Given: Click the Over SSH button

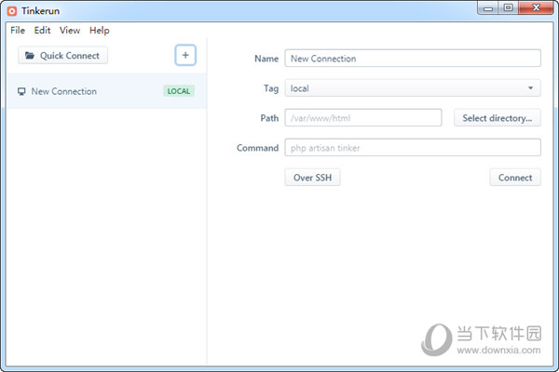Looking at the screenshot, I should tap(312, 178).
